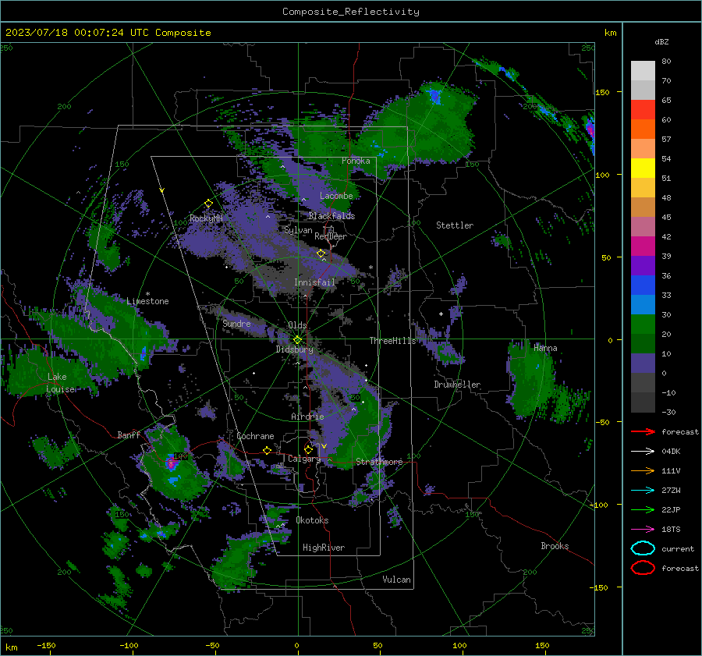Select the orange 57-60 dBZ swatch

click(x=643, y=129)
